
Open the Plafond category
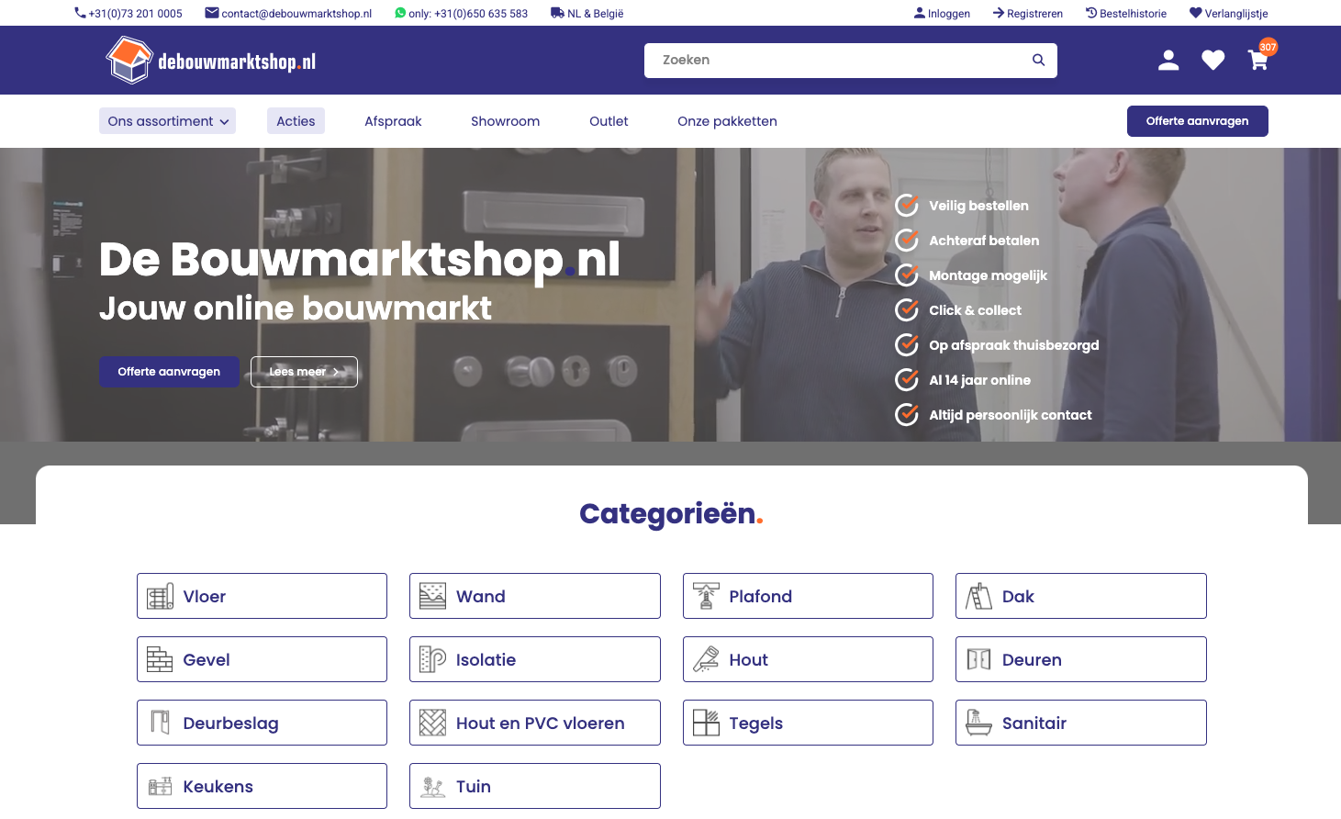(808, 596)
